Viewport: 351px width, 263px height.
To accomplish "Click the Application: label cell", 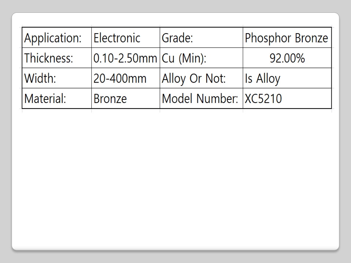I will (53, 38).
